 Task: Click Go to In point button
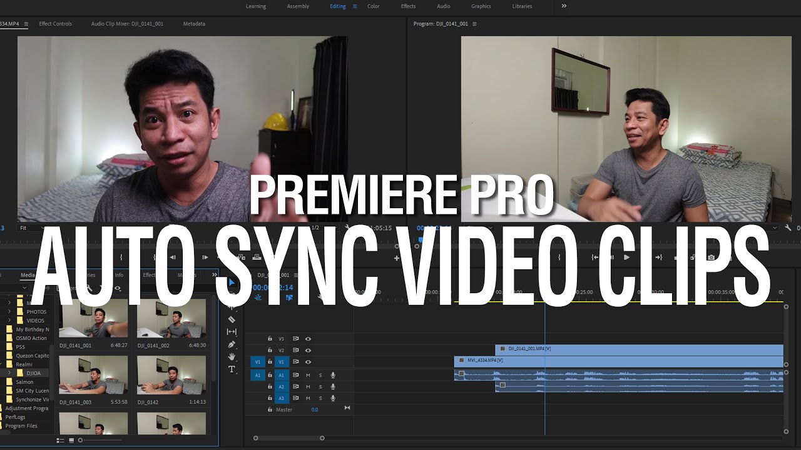596,257
